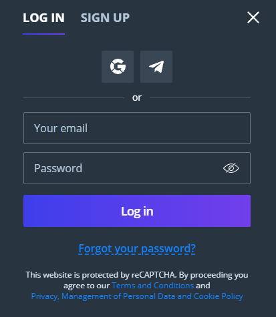Close the login dialog with X
This screenshot has width=276, height=317.
pos(253,17)
